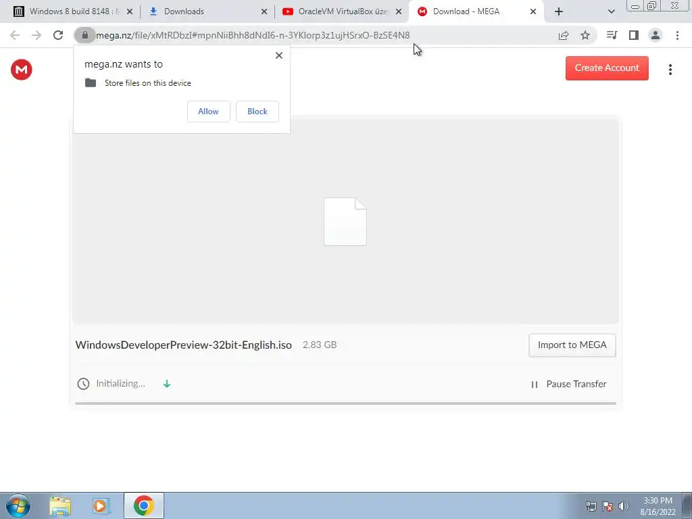This screenshot has width=692, height=519.
Task: Click Import to MEGA button
Action: (572, 345)
